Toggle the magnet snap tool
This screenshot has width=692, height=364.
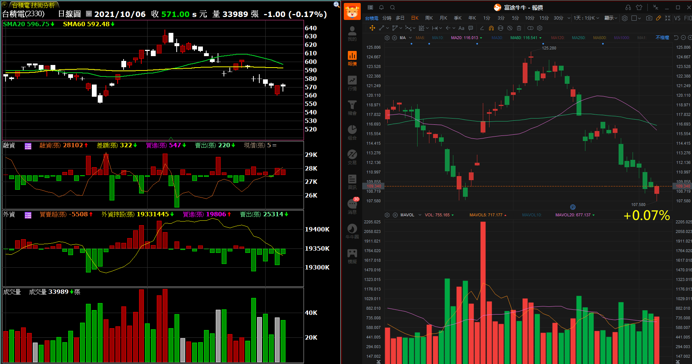491,28
